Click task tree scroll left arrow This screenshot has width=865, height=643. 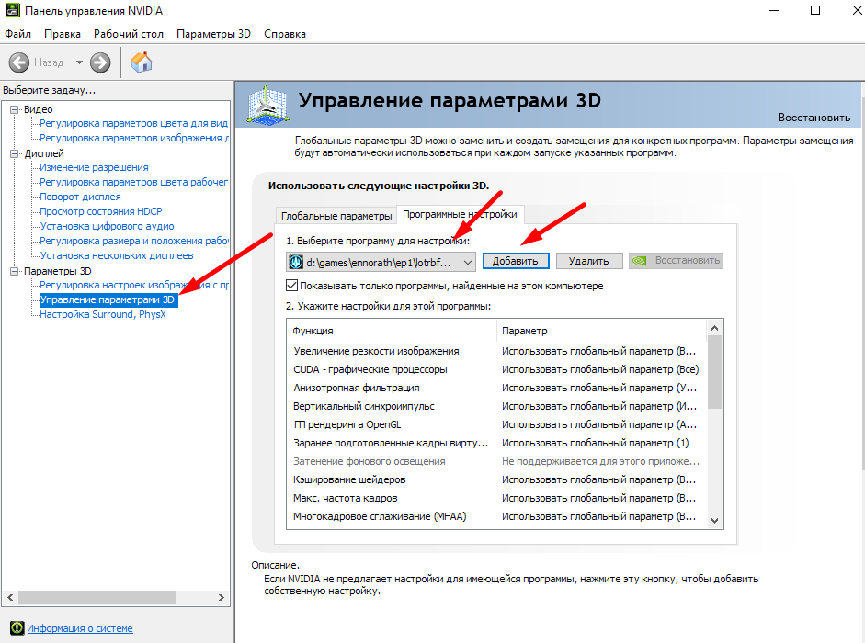coord(10,597)
